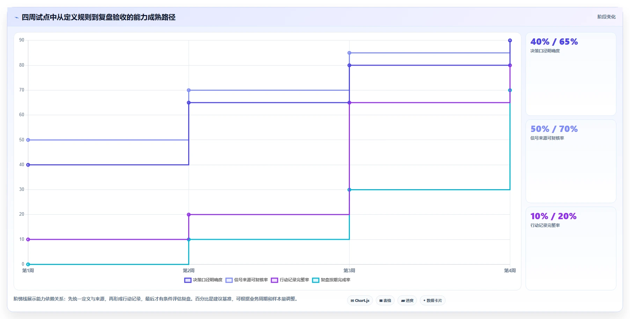Click the 第3周 data point at 80
Viewport: 630px width, 319px height.
tap(349, 65)
